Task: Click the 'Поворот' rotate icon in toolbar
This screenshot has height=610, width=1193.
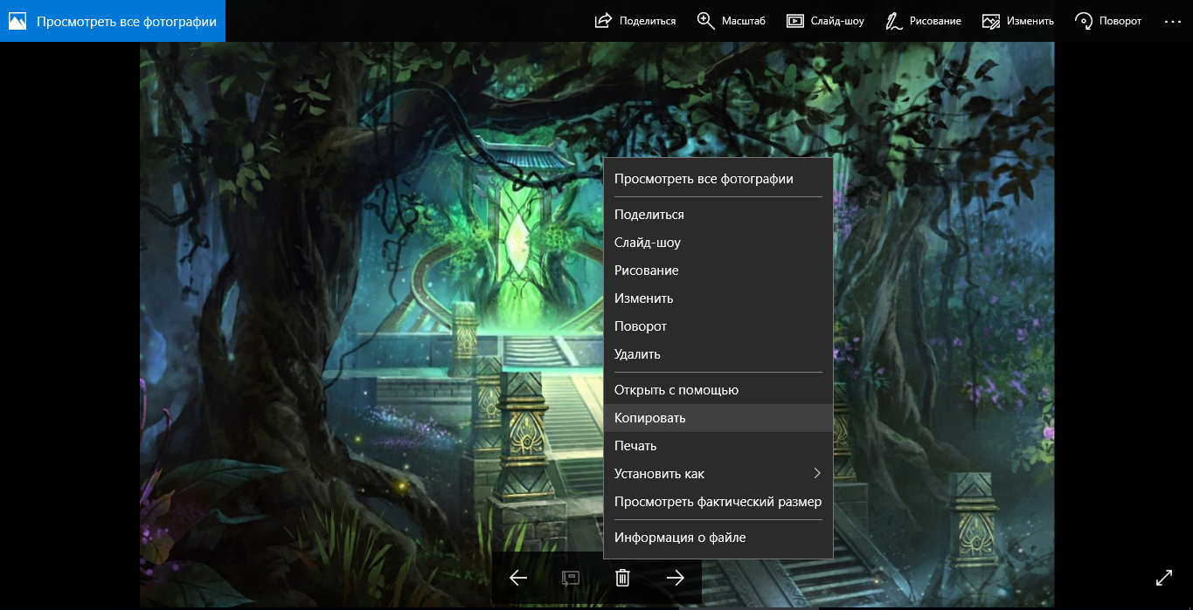Action: (x=1084, y=21)
